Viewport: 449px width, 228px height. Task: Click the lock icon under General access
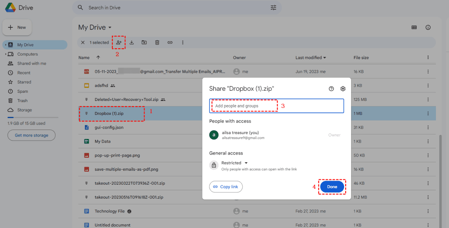coord(214,165)
